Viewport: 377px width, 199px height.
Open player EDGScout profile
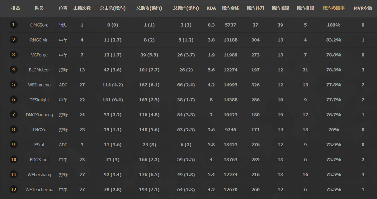39,160
